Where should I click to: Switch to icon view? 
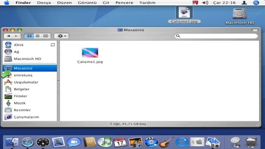(x=29, y=36)
